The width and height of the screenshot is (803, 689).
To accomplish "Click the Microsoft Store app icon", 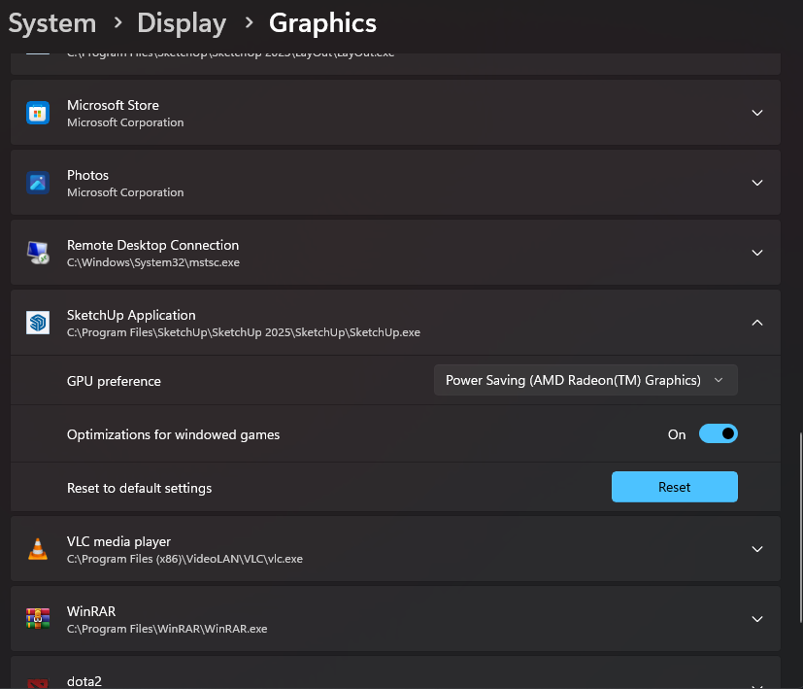I will click(38, 113).
